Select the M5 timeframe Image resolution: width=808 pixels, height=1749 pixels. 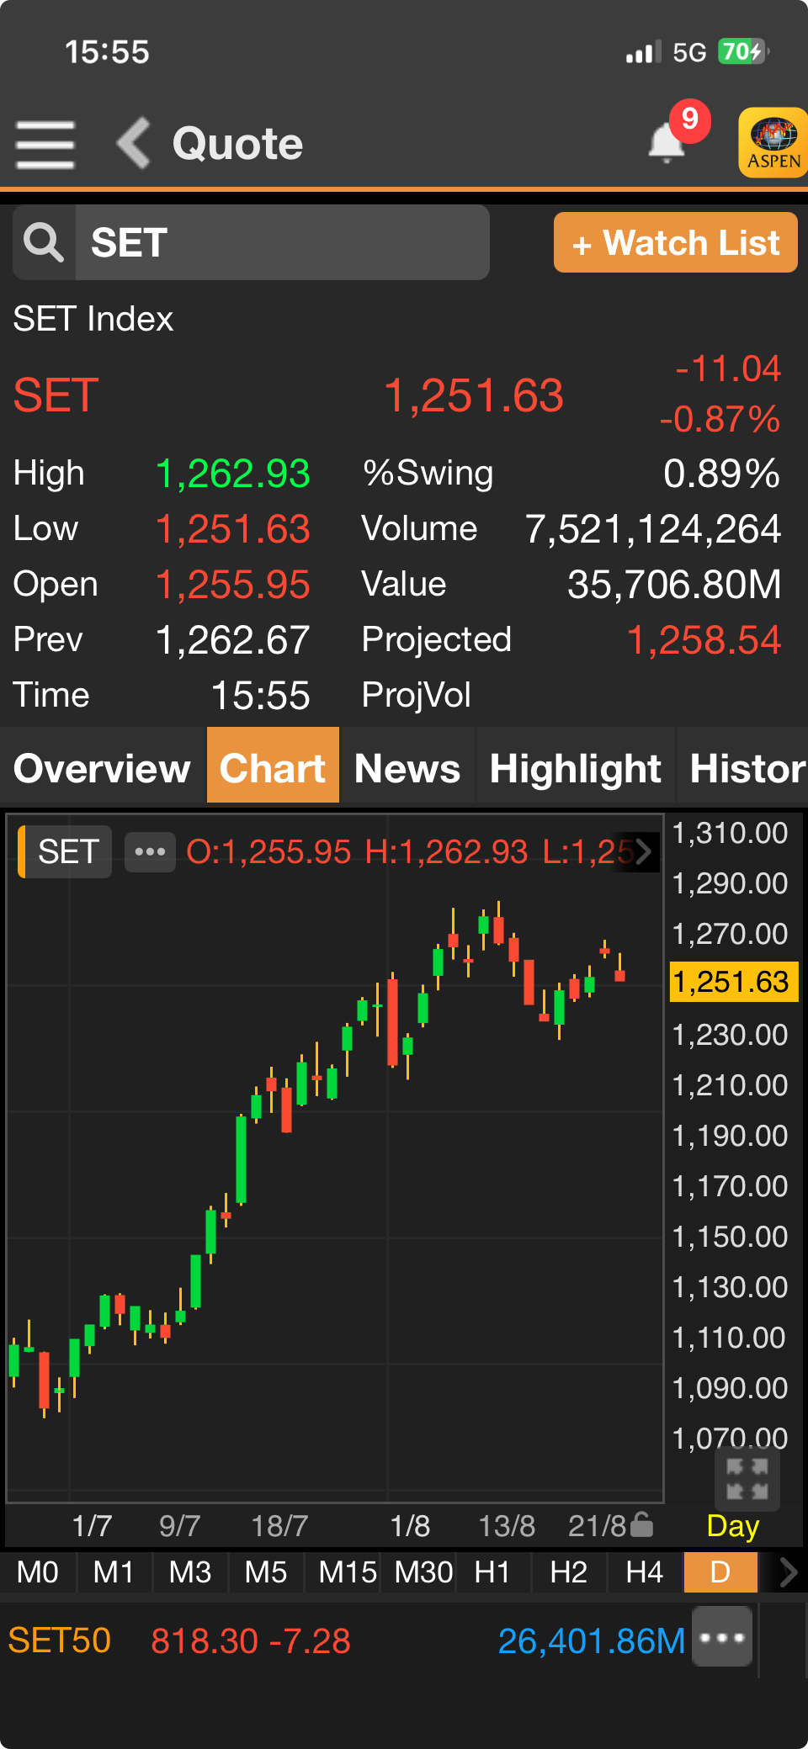pos(265,1571)
